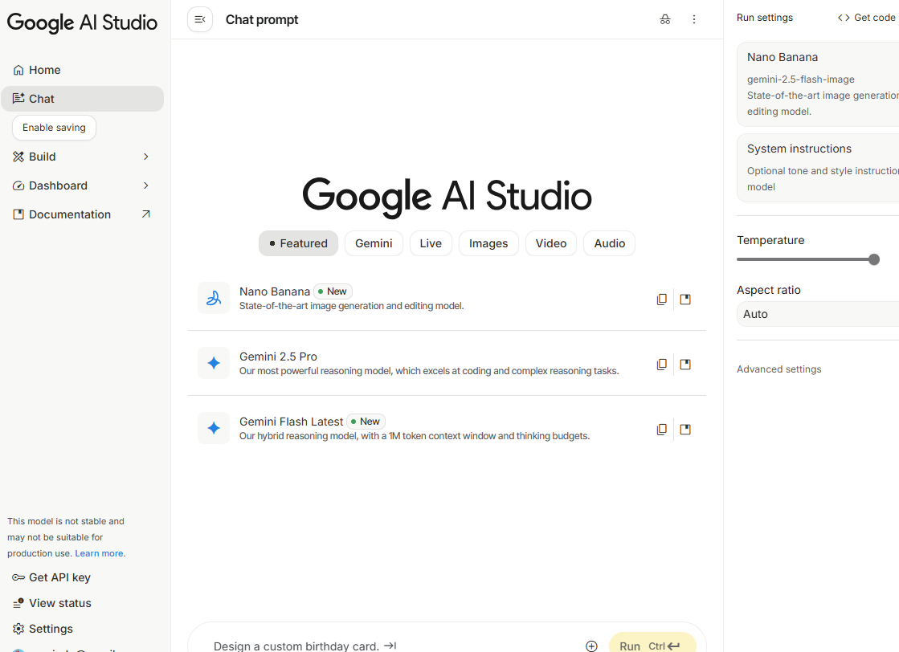Click the Build tools icon
Screen dimensions: 899x652
tap(18, 157)
